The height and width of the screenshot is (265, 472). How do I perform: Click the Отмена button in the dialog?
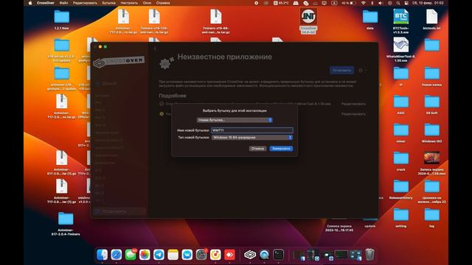pos(257,149)
